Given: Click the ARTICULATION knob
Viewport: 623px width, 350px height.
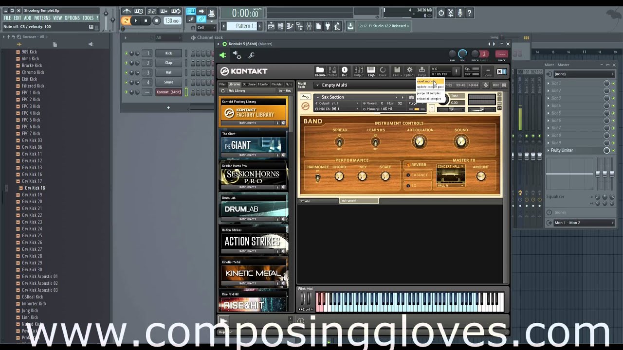Looking at the screenshot, I should coord(420,141).
